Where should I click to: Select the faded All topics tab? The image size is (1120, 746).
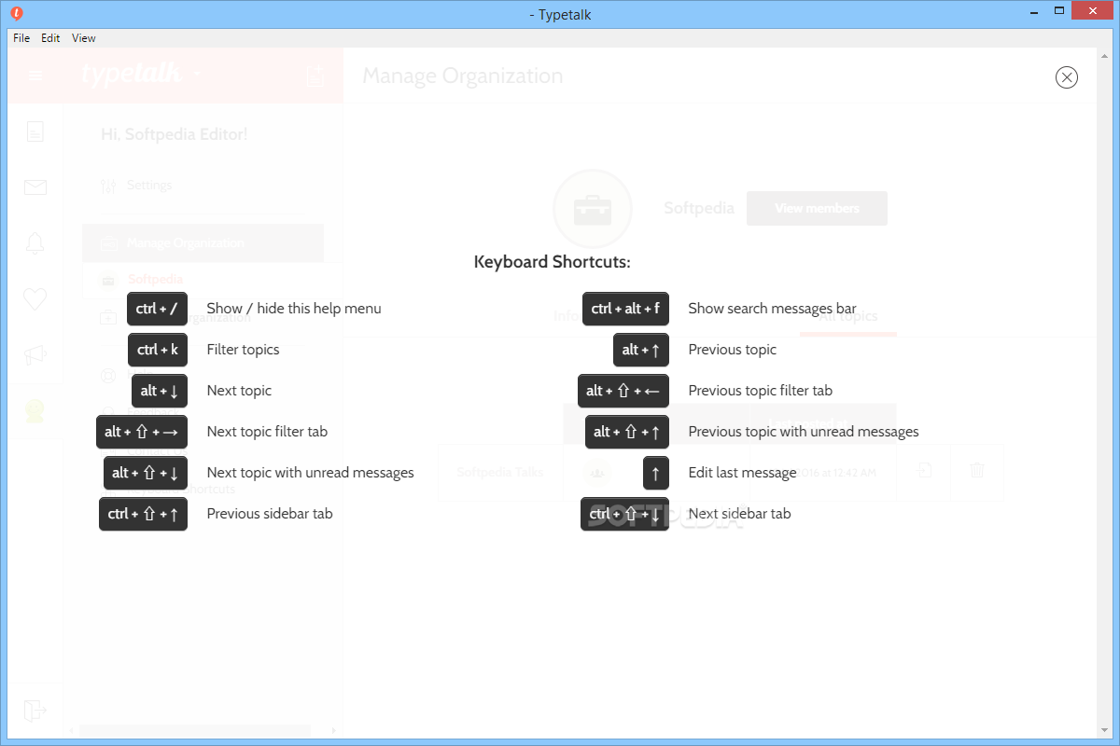[848, 316]
